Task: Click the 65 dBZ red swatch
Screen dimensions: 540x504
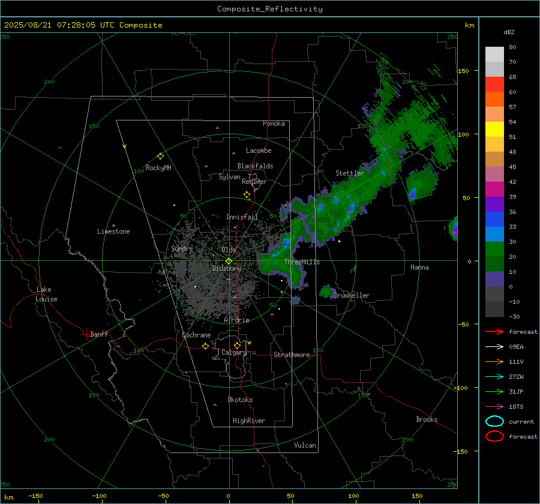Action: (494, 84)
